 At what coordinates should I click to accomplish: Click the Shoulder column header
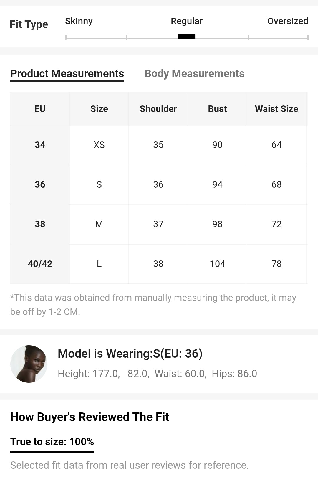158,109
